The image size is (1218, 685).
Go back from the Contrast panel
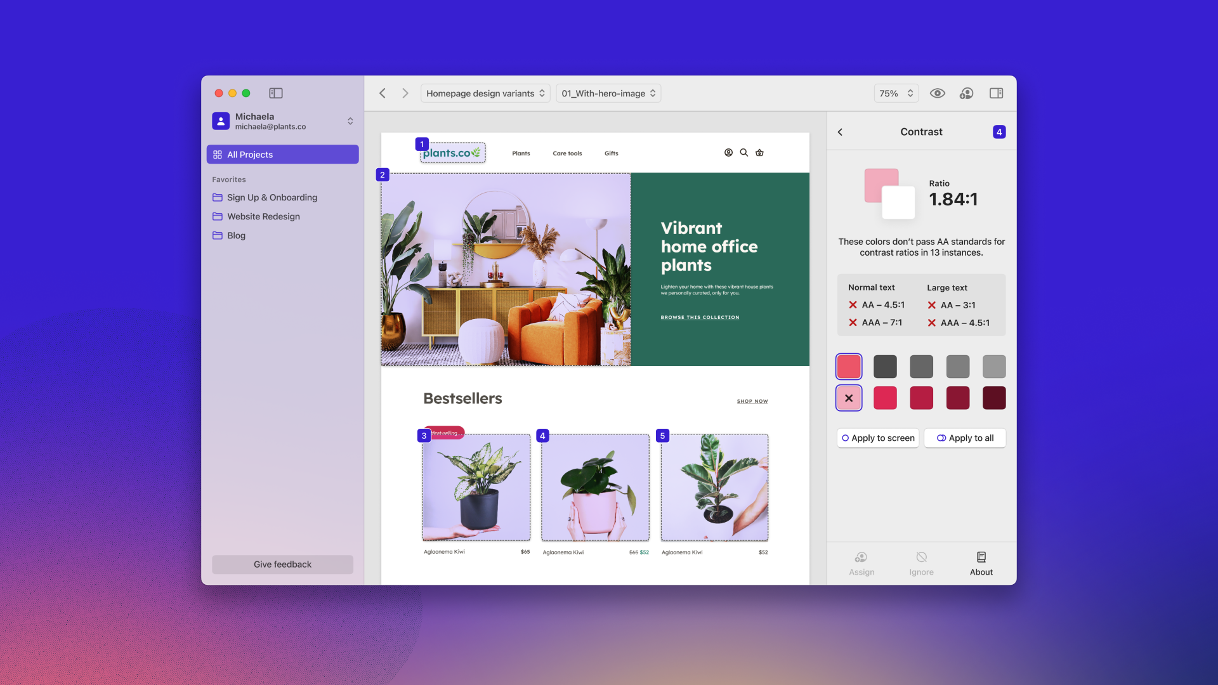840,132
